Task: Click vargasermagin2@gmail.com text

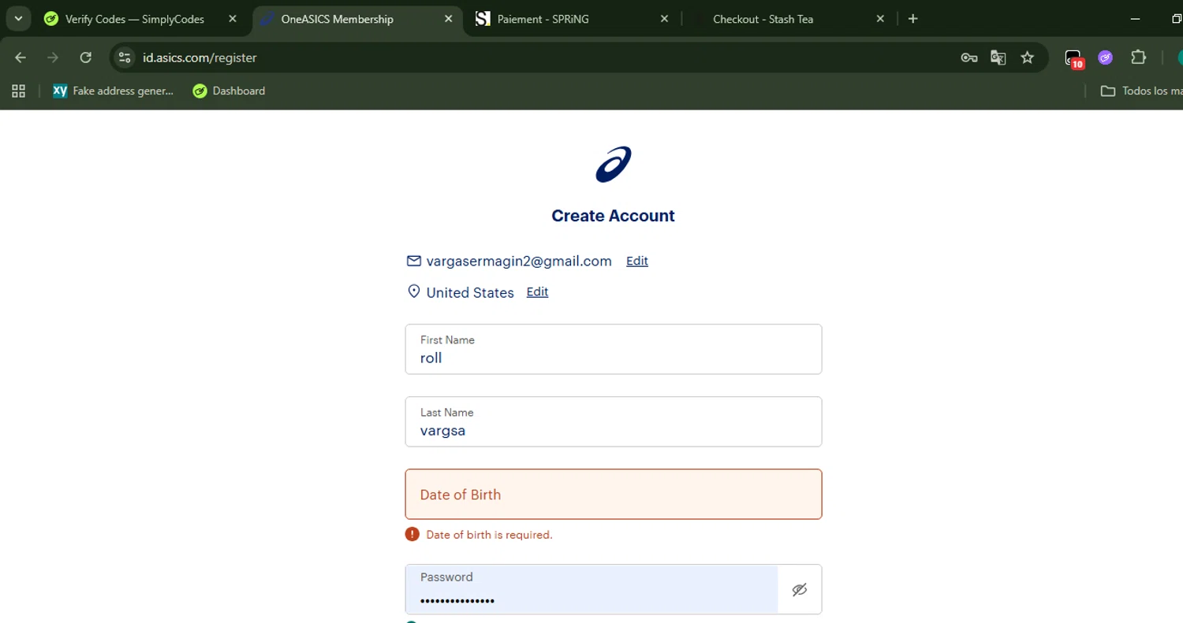Action: pos(519,261)
